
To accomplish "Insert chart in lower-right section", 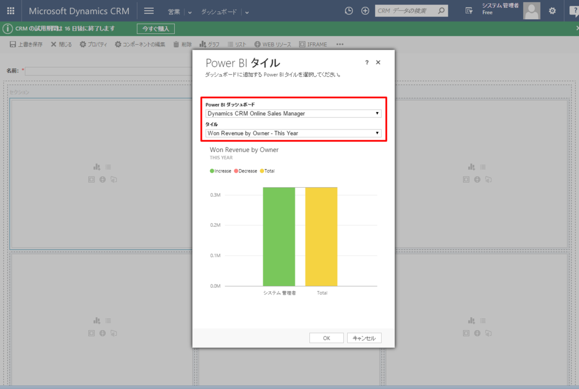I will pos(472,321).
